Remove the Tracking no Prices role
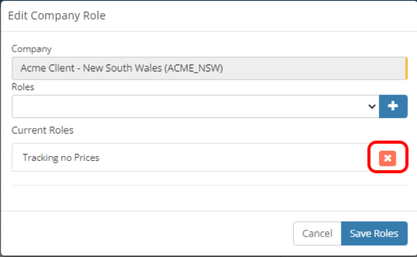This screenshot has height=257, width=417. click(387, 158)
